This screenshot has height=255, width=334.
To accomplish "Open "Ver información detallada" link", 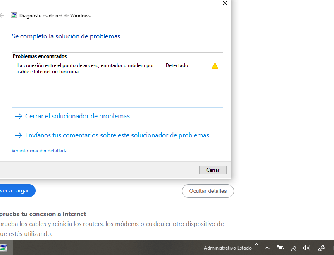I will [x=39, y=151].
